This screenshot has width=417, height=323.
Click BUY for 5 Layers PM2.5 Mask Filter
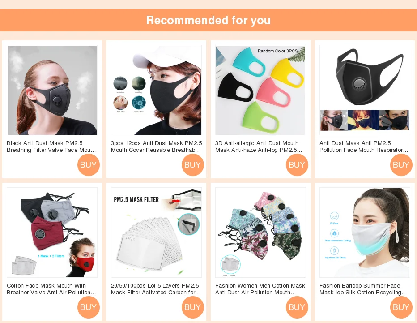tap(192, 307)
